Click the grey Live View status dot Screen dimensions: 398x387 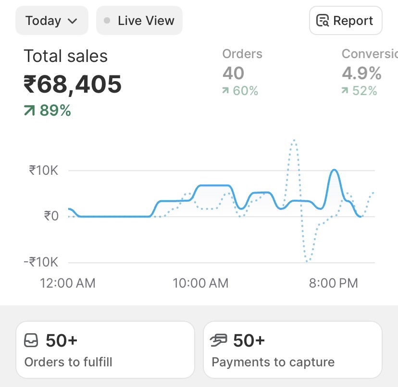pos(107,21)
